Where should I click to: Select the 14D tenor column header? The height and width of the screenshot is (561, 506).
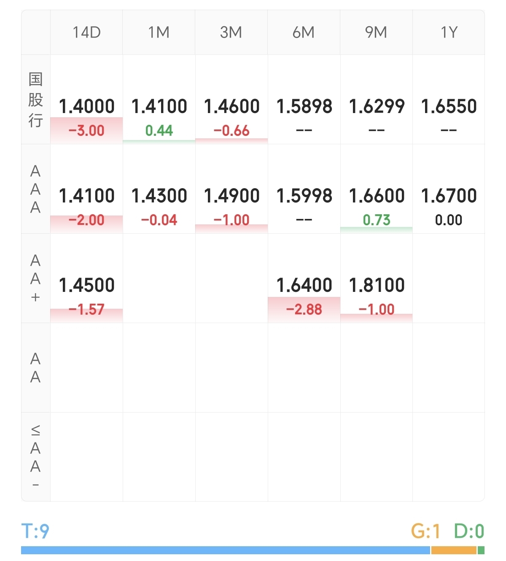86,32
